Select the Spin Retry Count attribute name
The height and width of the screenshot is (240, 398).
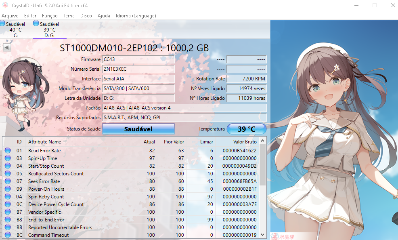pos(46,197)
